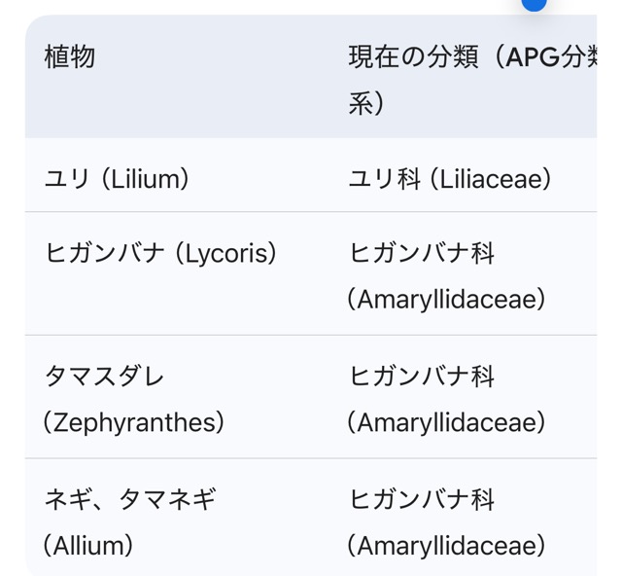This screenshot has width=622, height=576.
Task: Click the word Zephyranthes
Action: pos(134,422)
